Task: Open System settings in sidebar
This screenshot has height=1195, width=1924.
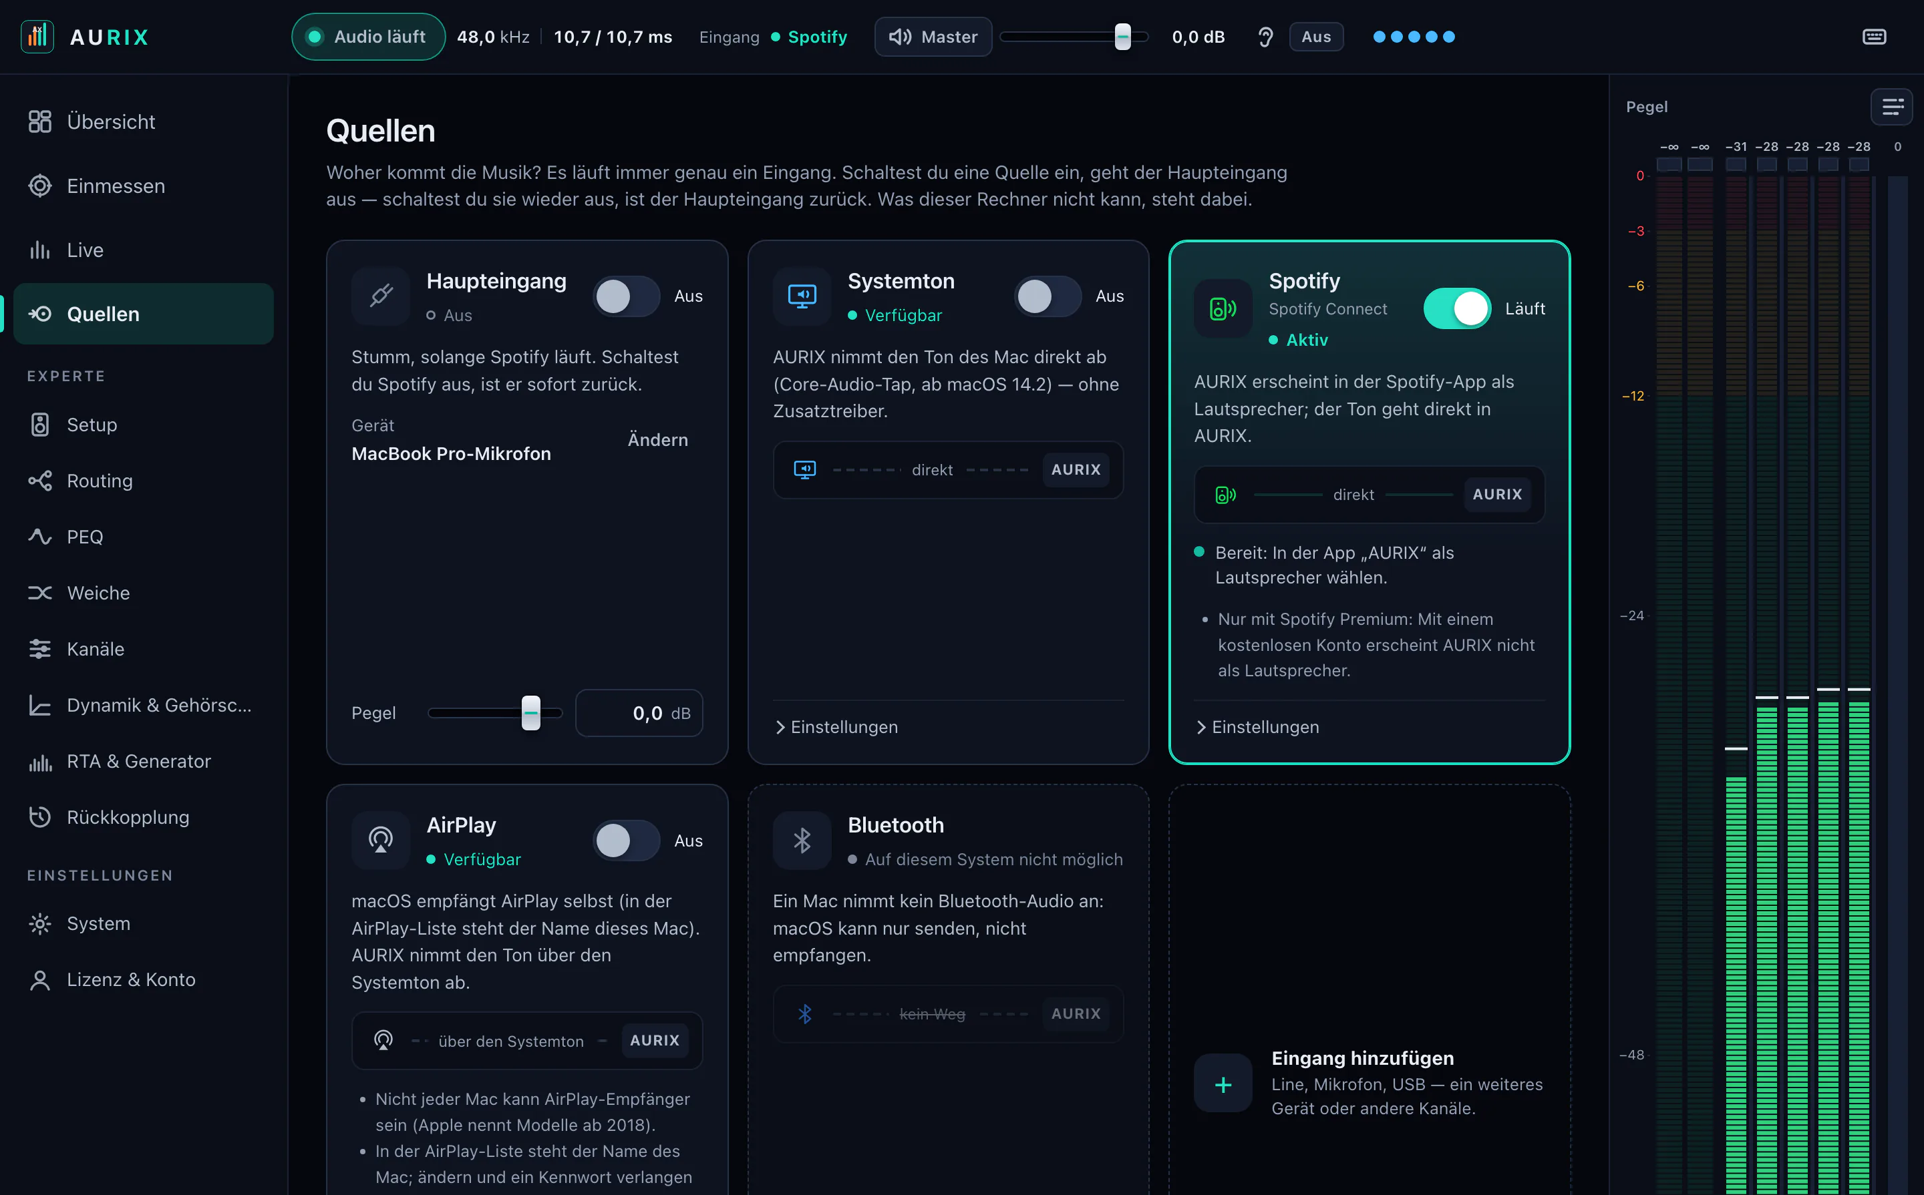Action: [x=144, y=923]
